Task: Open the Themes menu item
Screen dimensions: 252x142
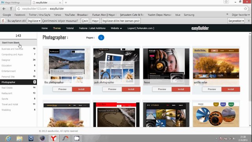Action: (x=57, y=28)
